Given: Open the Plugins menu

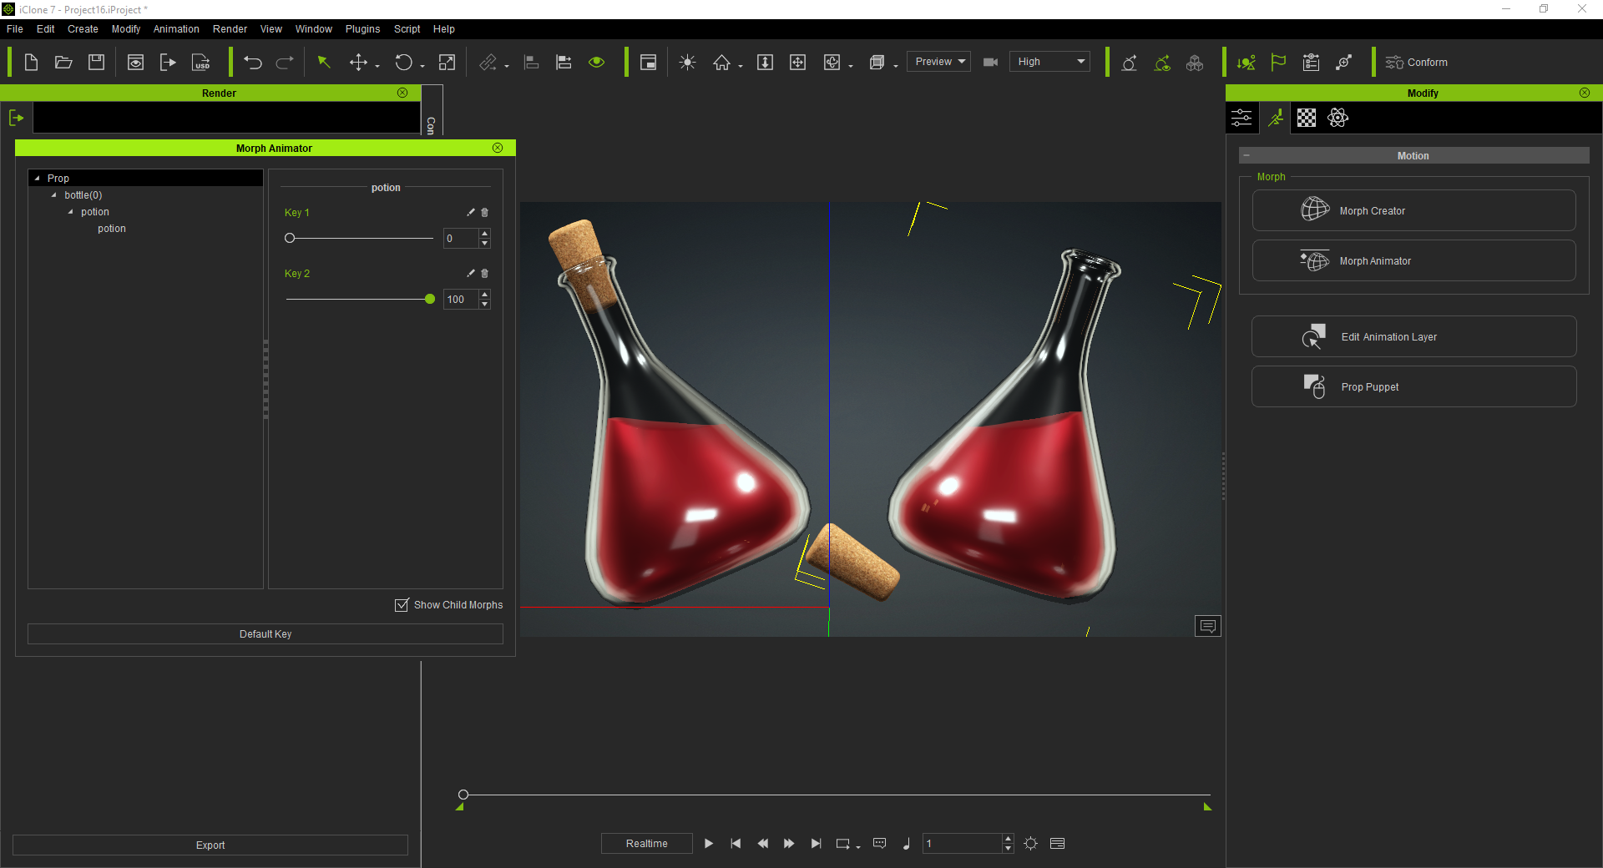Looking at the screenshot, I should pyautogui.click(x=362, y=29).
